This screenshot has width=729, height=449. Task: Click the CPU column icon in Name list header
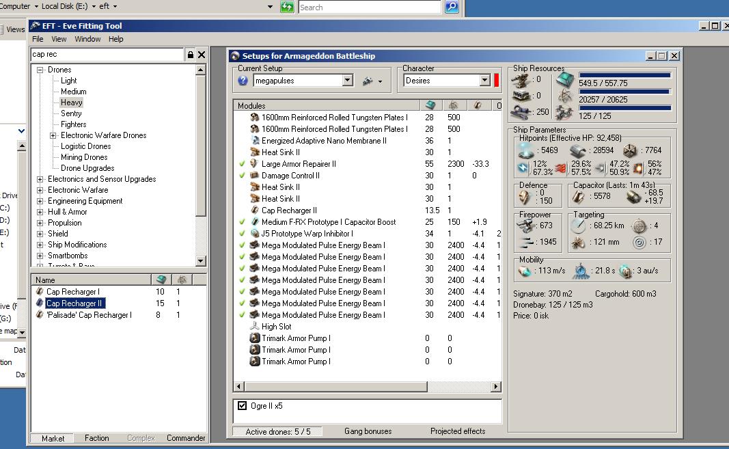tap(161, 280)
